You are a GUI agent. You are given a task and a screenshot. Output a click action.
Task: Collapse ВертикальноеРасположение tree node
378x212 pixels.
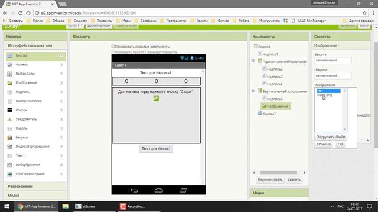(253, 91)
